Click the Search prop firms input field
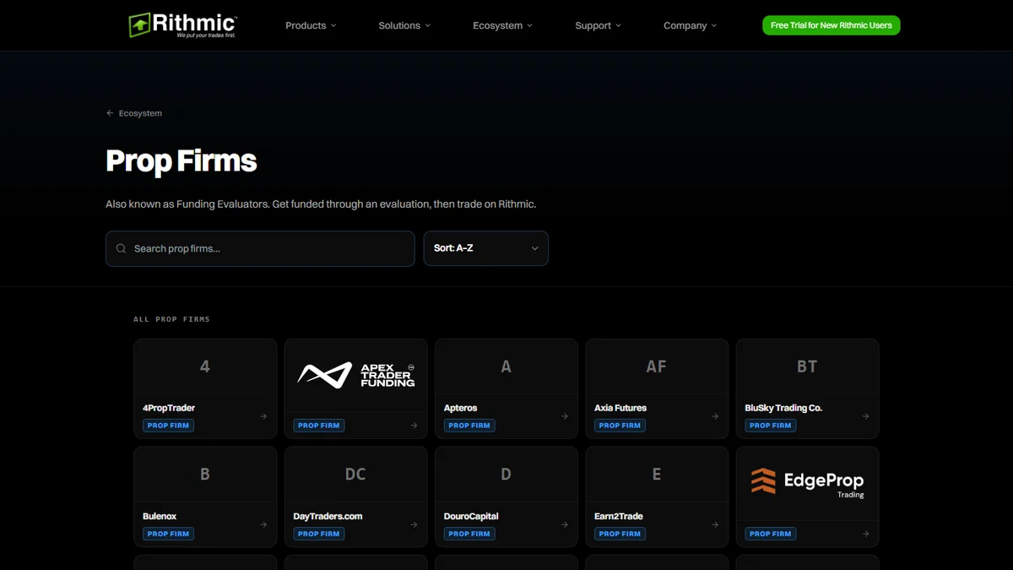This screenshot has width=1013, height=570. [x=260, y=248]
